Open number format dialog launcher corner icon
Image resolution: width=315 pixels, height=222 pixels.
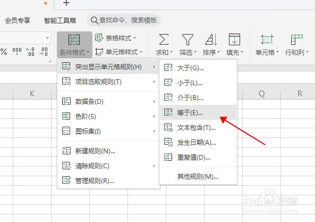coord(49,61)
